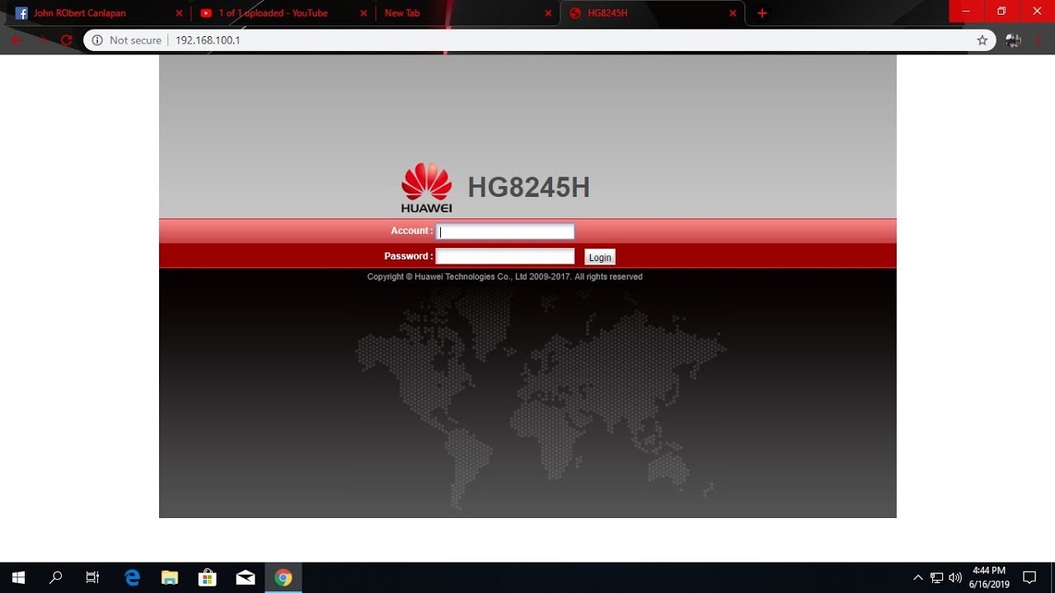
Task: Open a new browser tab
Action: [x=762, y=13]
